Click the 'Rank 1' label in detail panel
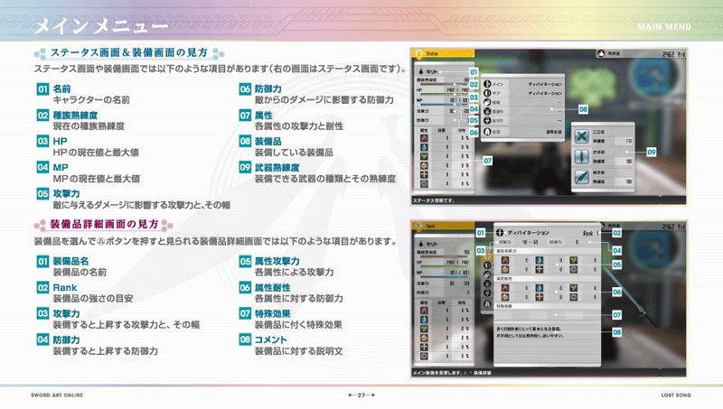723x409 pixels. point(590,233)
